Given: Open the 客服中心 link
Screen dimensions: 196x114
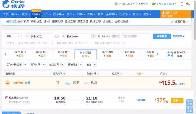Looking at the screenshot, I should (143, 4).
